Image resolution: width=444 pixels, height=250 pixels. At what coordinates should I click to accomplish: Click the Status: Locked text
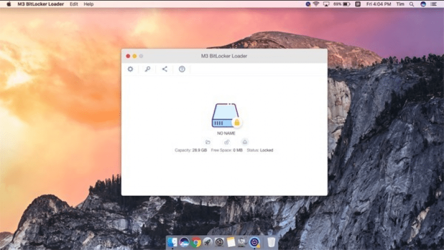(260, 150)
